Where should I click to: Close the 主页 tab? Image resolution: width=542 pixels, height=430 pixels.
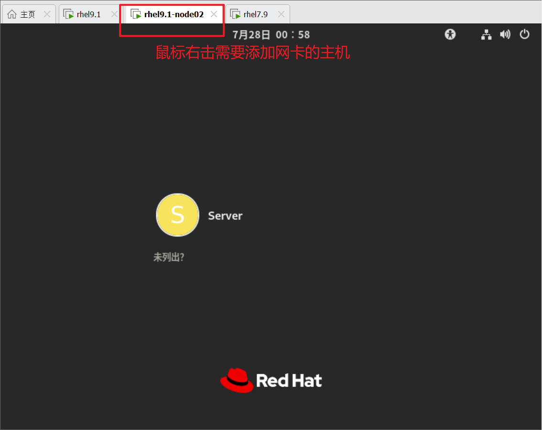(47, 14)
